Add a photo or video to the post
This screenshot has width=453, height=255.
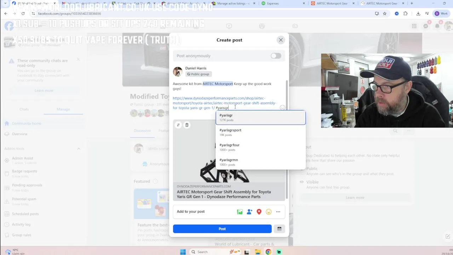[240, 212]
